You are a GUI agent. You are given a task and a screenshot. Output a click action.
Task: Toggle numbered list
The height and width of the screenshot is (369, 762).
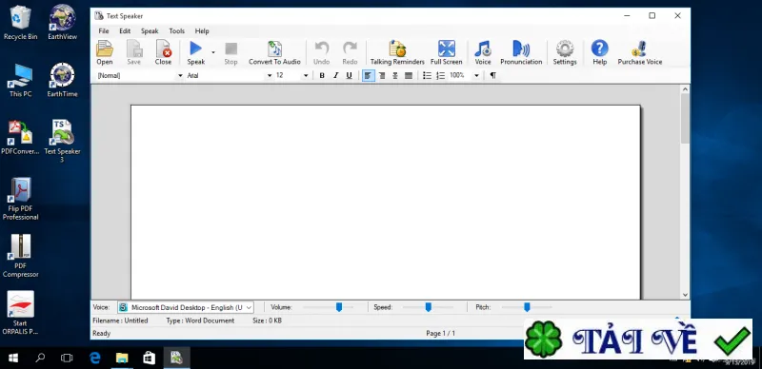[441, 76]
